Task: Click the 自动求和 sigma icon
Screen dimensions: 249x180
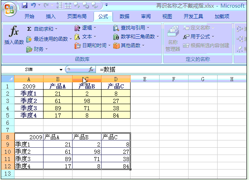Action: (x=29, y=29)
